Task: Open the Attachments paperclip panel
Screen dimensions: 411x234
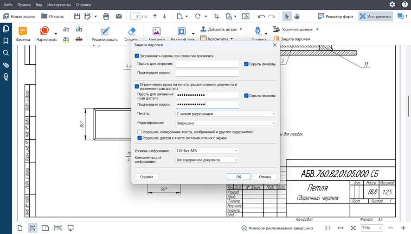Action: tap(6, 65)
